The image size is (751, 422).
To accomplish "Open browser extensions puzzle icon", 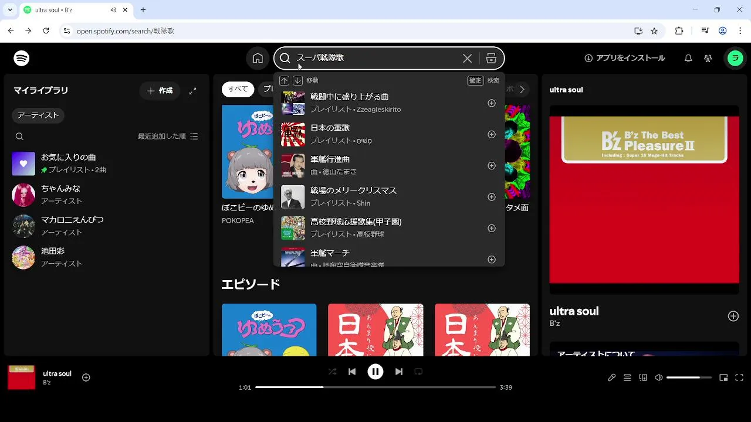I will click(679, 30).
